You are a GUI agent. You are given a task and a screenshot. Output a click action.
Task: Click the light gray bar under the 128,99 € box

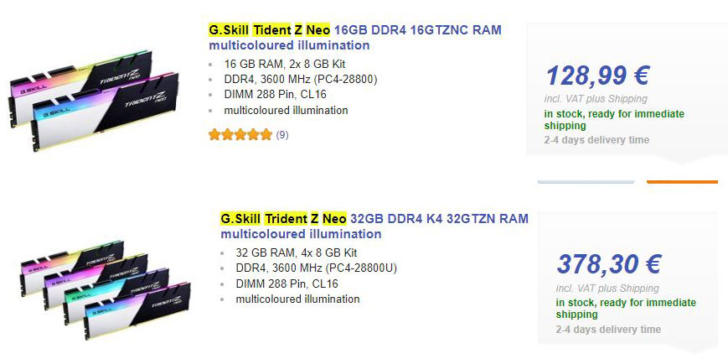pos(586,181)
